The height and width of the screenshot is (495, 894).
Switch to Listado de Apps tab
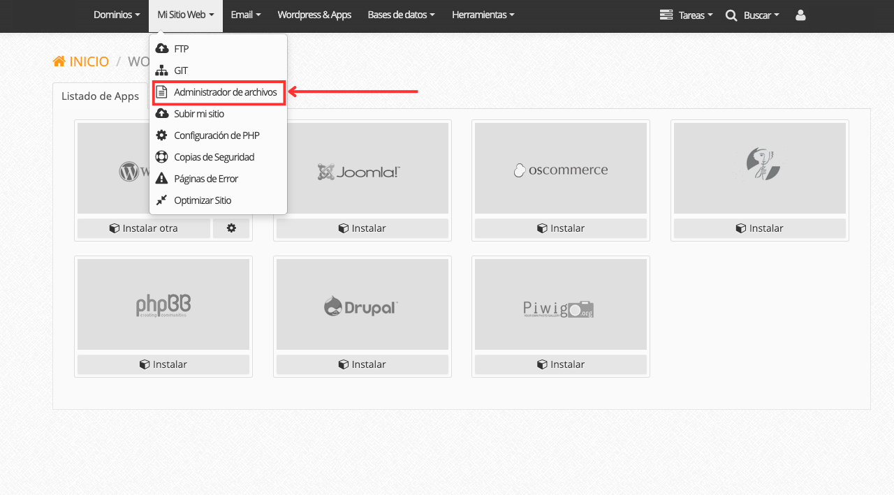tap(100, 96)
